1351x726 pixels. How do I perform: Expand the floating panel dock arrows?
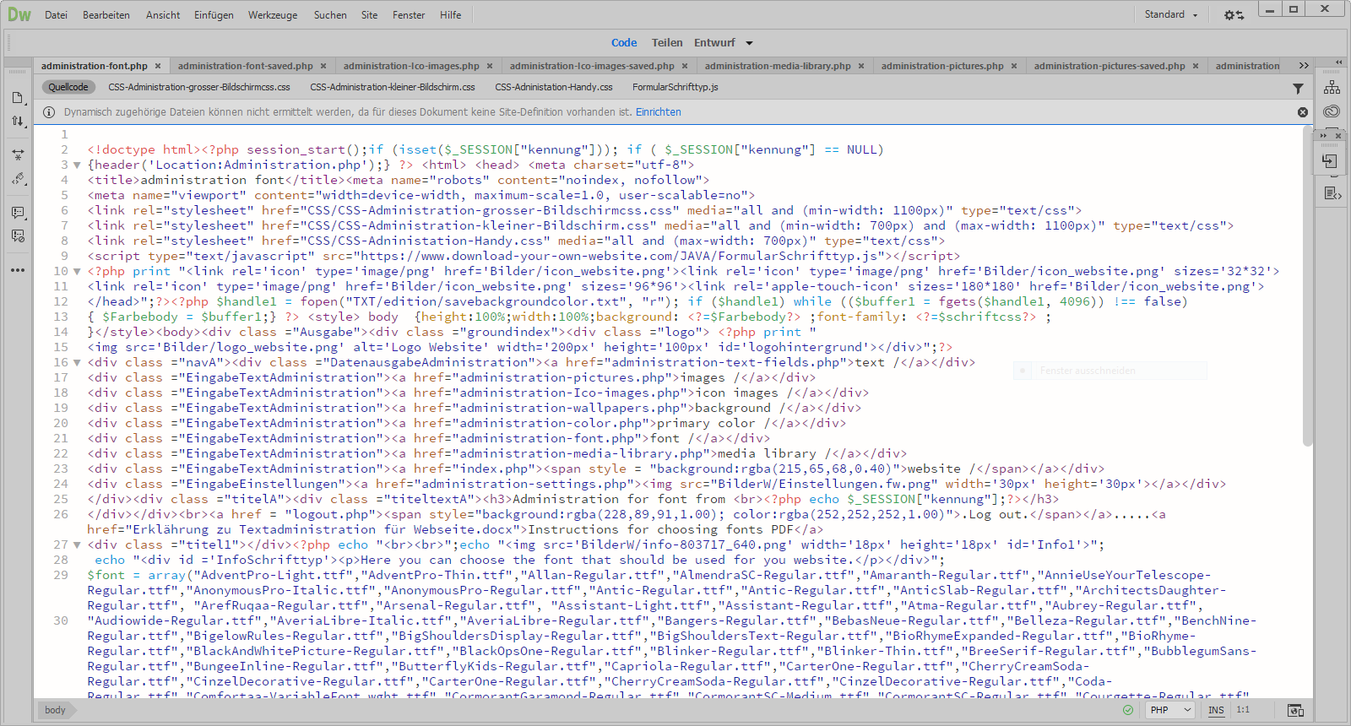pos(1323,135)
